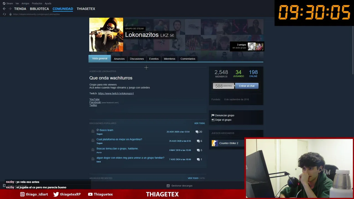Click the second friend avatar in group
The image size is (354, 199).
(x=259, y=46)
